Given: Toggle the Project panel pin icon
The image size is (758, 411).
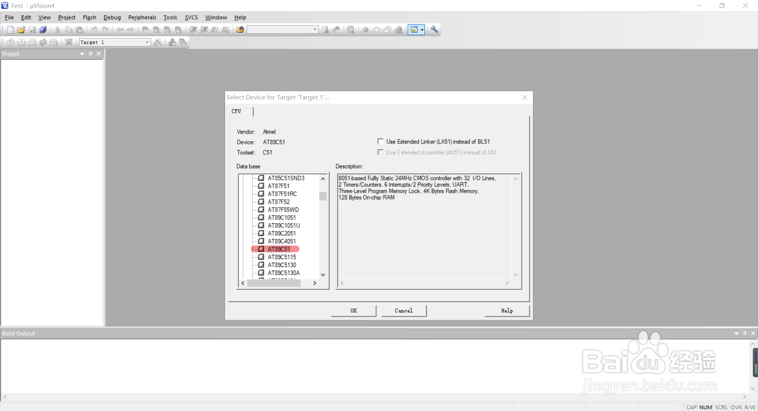Looking at the screenshot, I should pos(90,54).
